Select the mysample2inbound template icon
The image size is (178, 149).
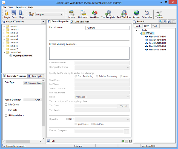click(11, 56)
